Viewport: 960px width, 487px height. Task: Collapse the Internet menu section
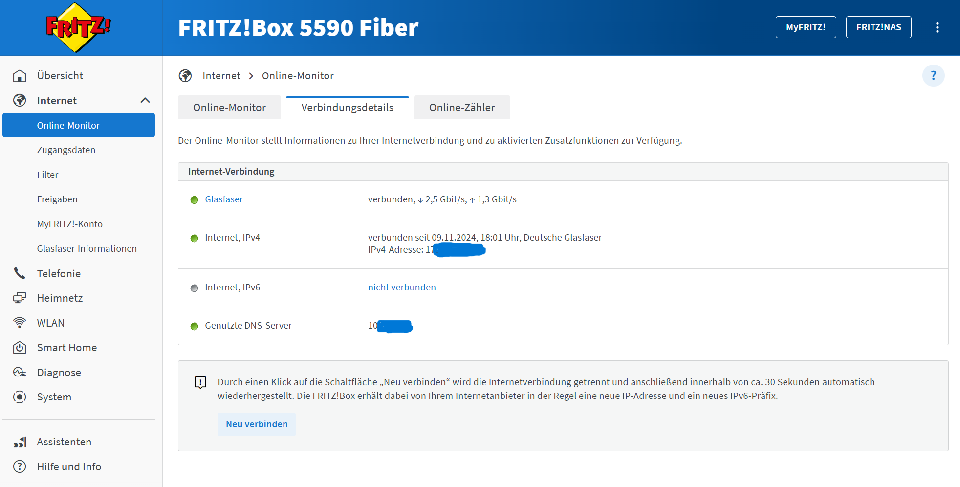pos(145,100)
